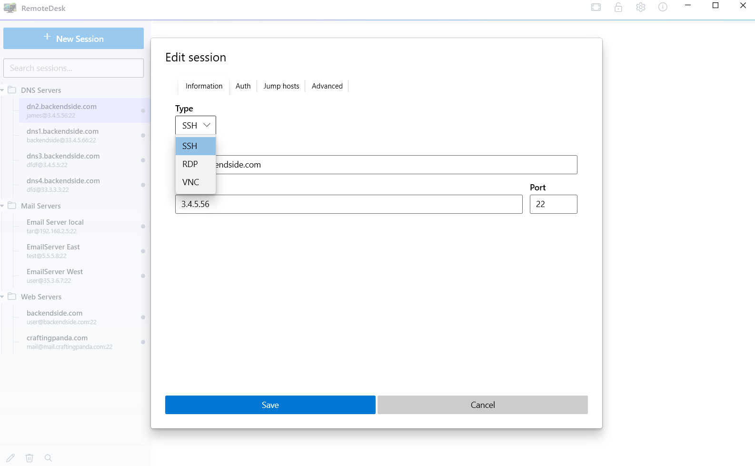Click status dot for dns1.backendside.com

pyautogui.click(x=143, y=135)
